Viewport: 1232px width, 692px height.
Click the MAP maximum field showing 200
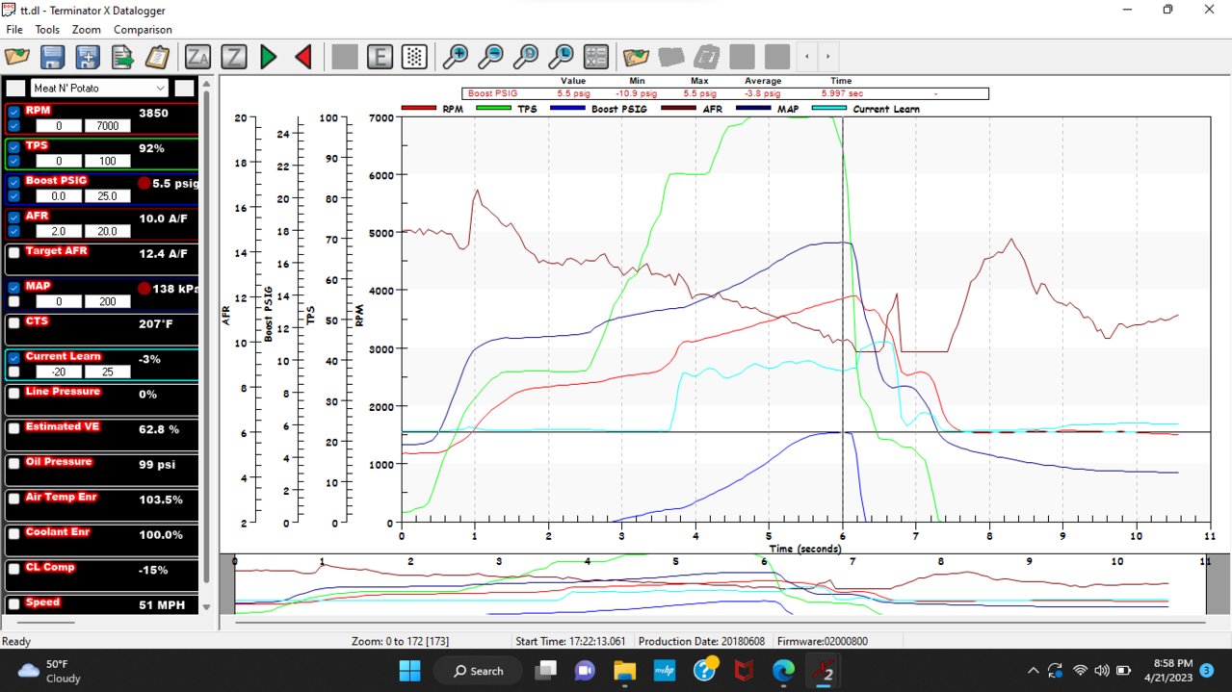tap(107, 302)
